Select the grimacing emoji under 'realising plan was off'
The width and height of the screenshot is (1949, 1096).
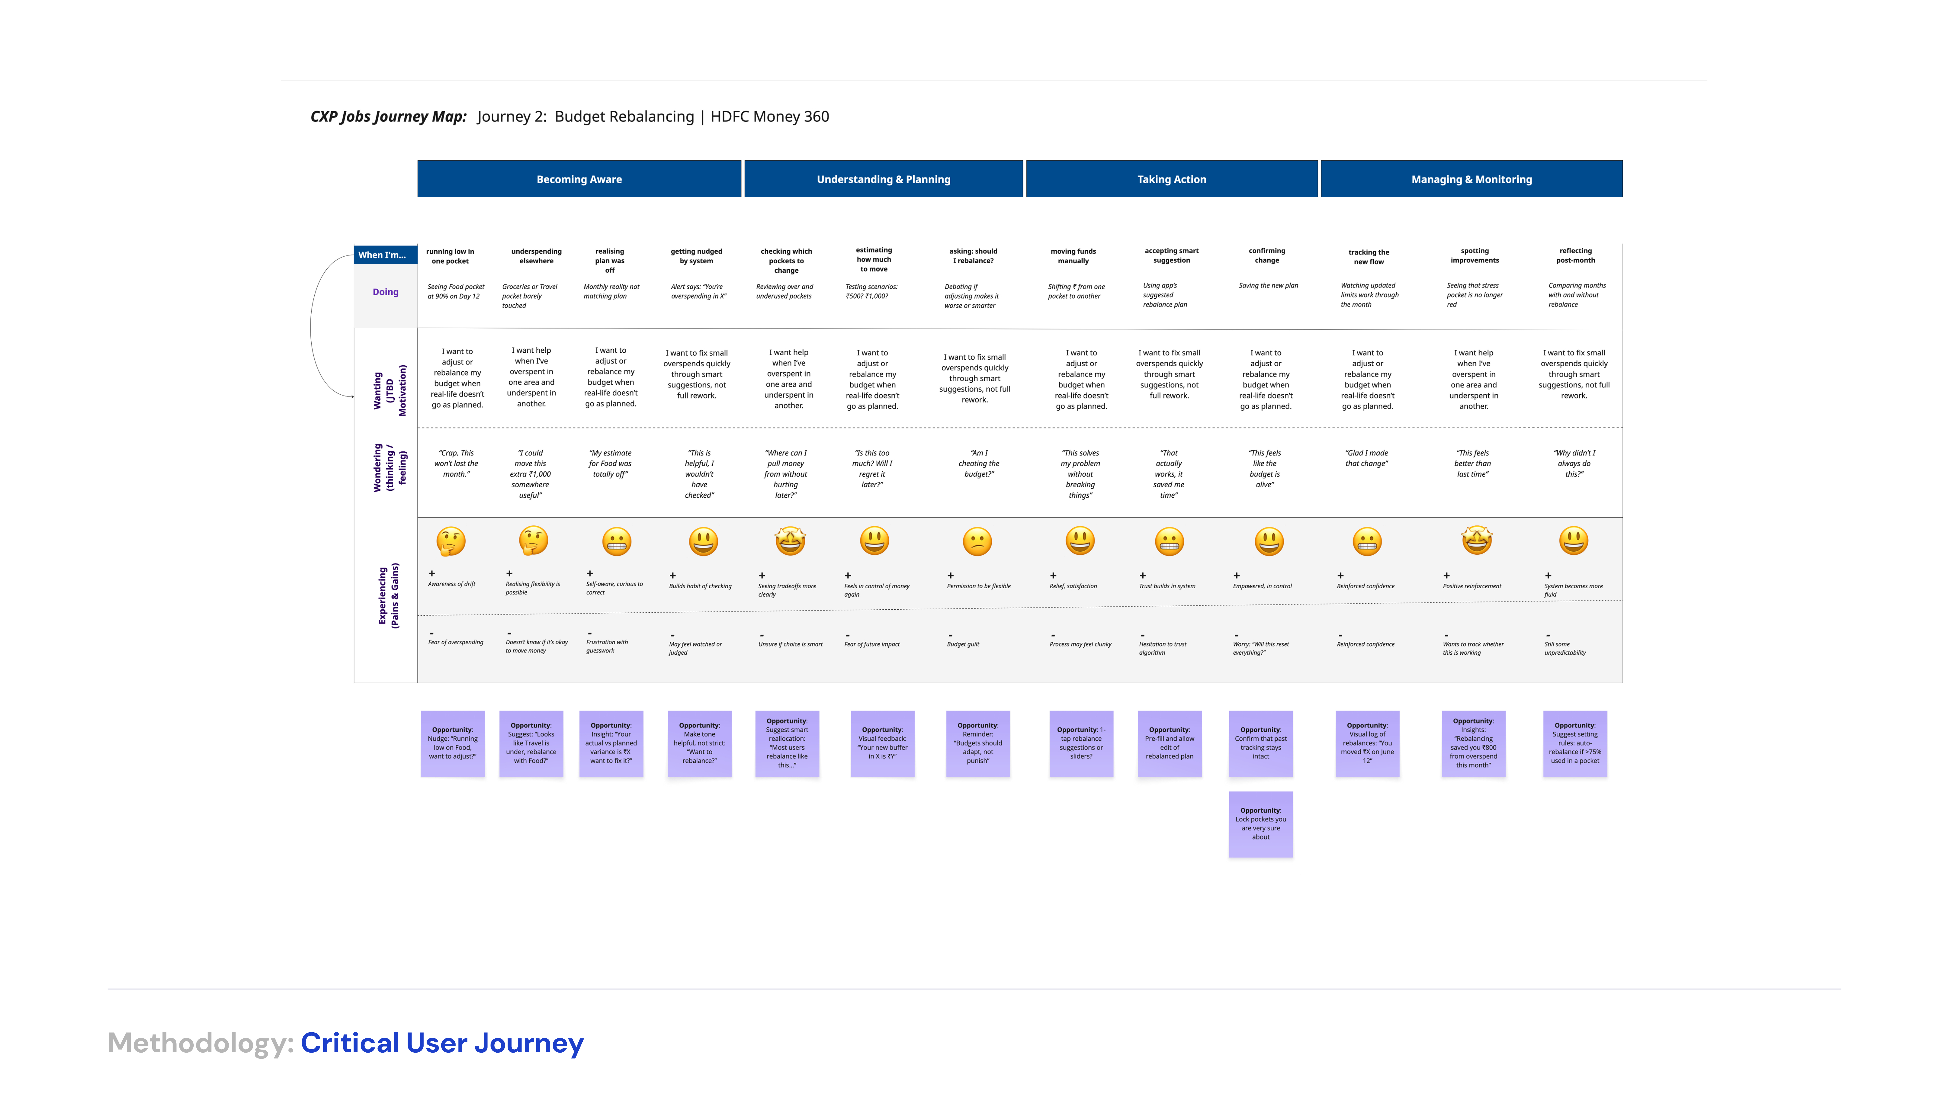[x=617, y=542]
